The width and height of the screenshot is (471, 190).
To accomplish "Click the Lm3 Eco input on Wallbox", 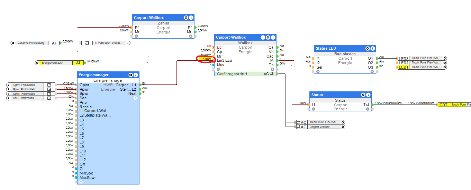I will click(x=225, y=60).
